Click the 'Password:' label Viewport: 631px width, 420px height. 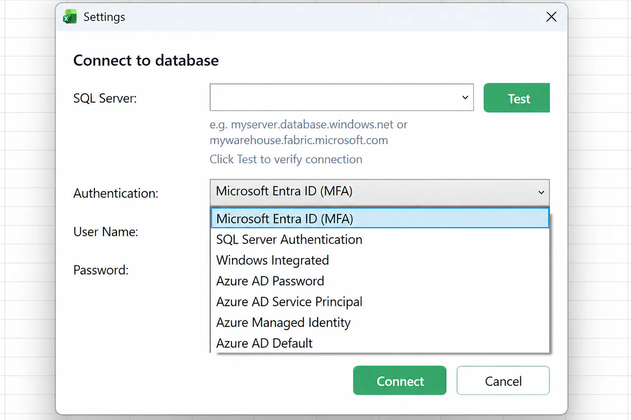click(101, 270)
